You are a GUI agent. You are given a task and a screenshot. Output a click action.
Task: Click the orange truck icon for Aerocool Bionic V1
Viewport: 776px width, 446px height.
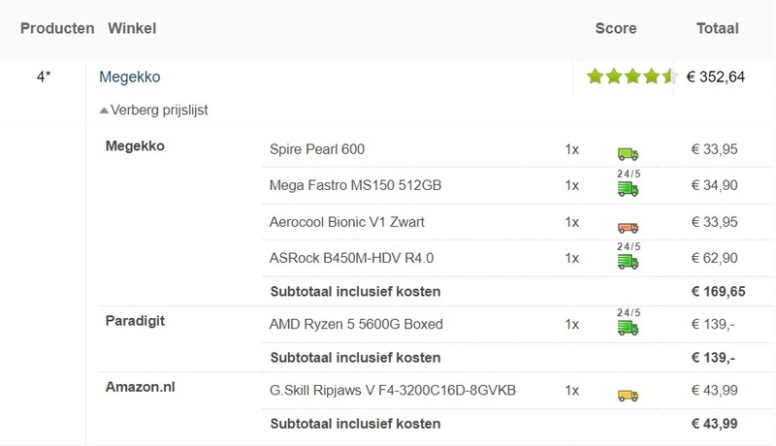[628, 227]
